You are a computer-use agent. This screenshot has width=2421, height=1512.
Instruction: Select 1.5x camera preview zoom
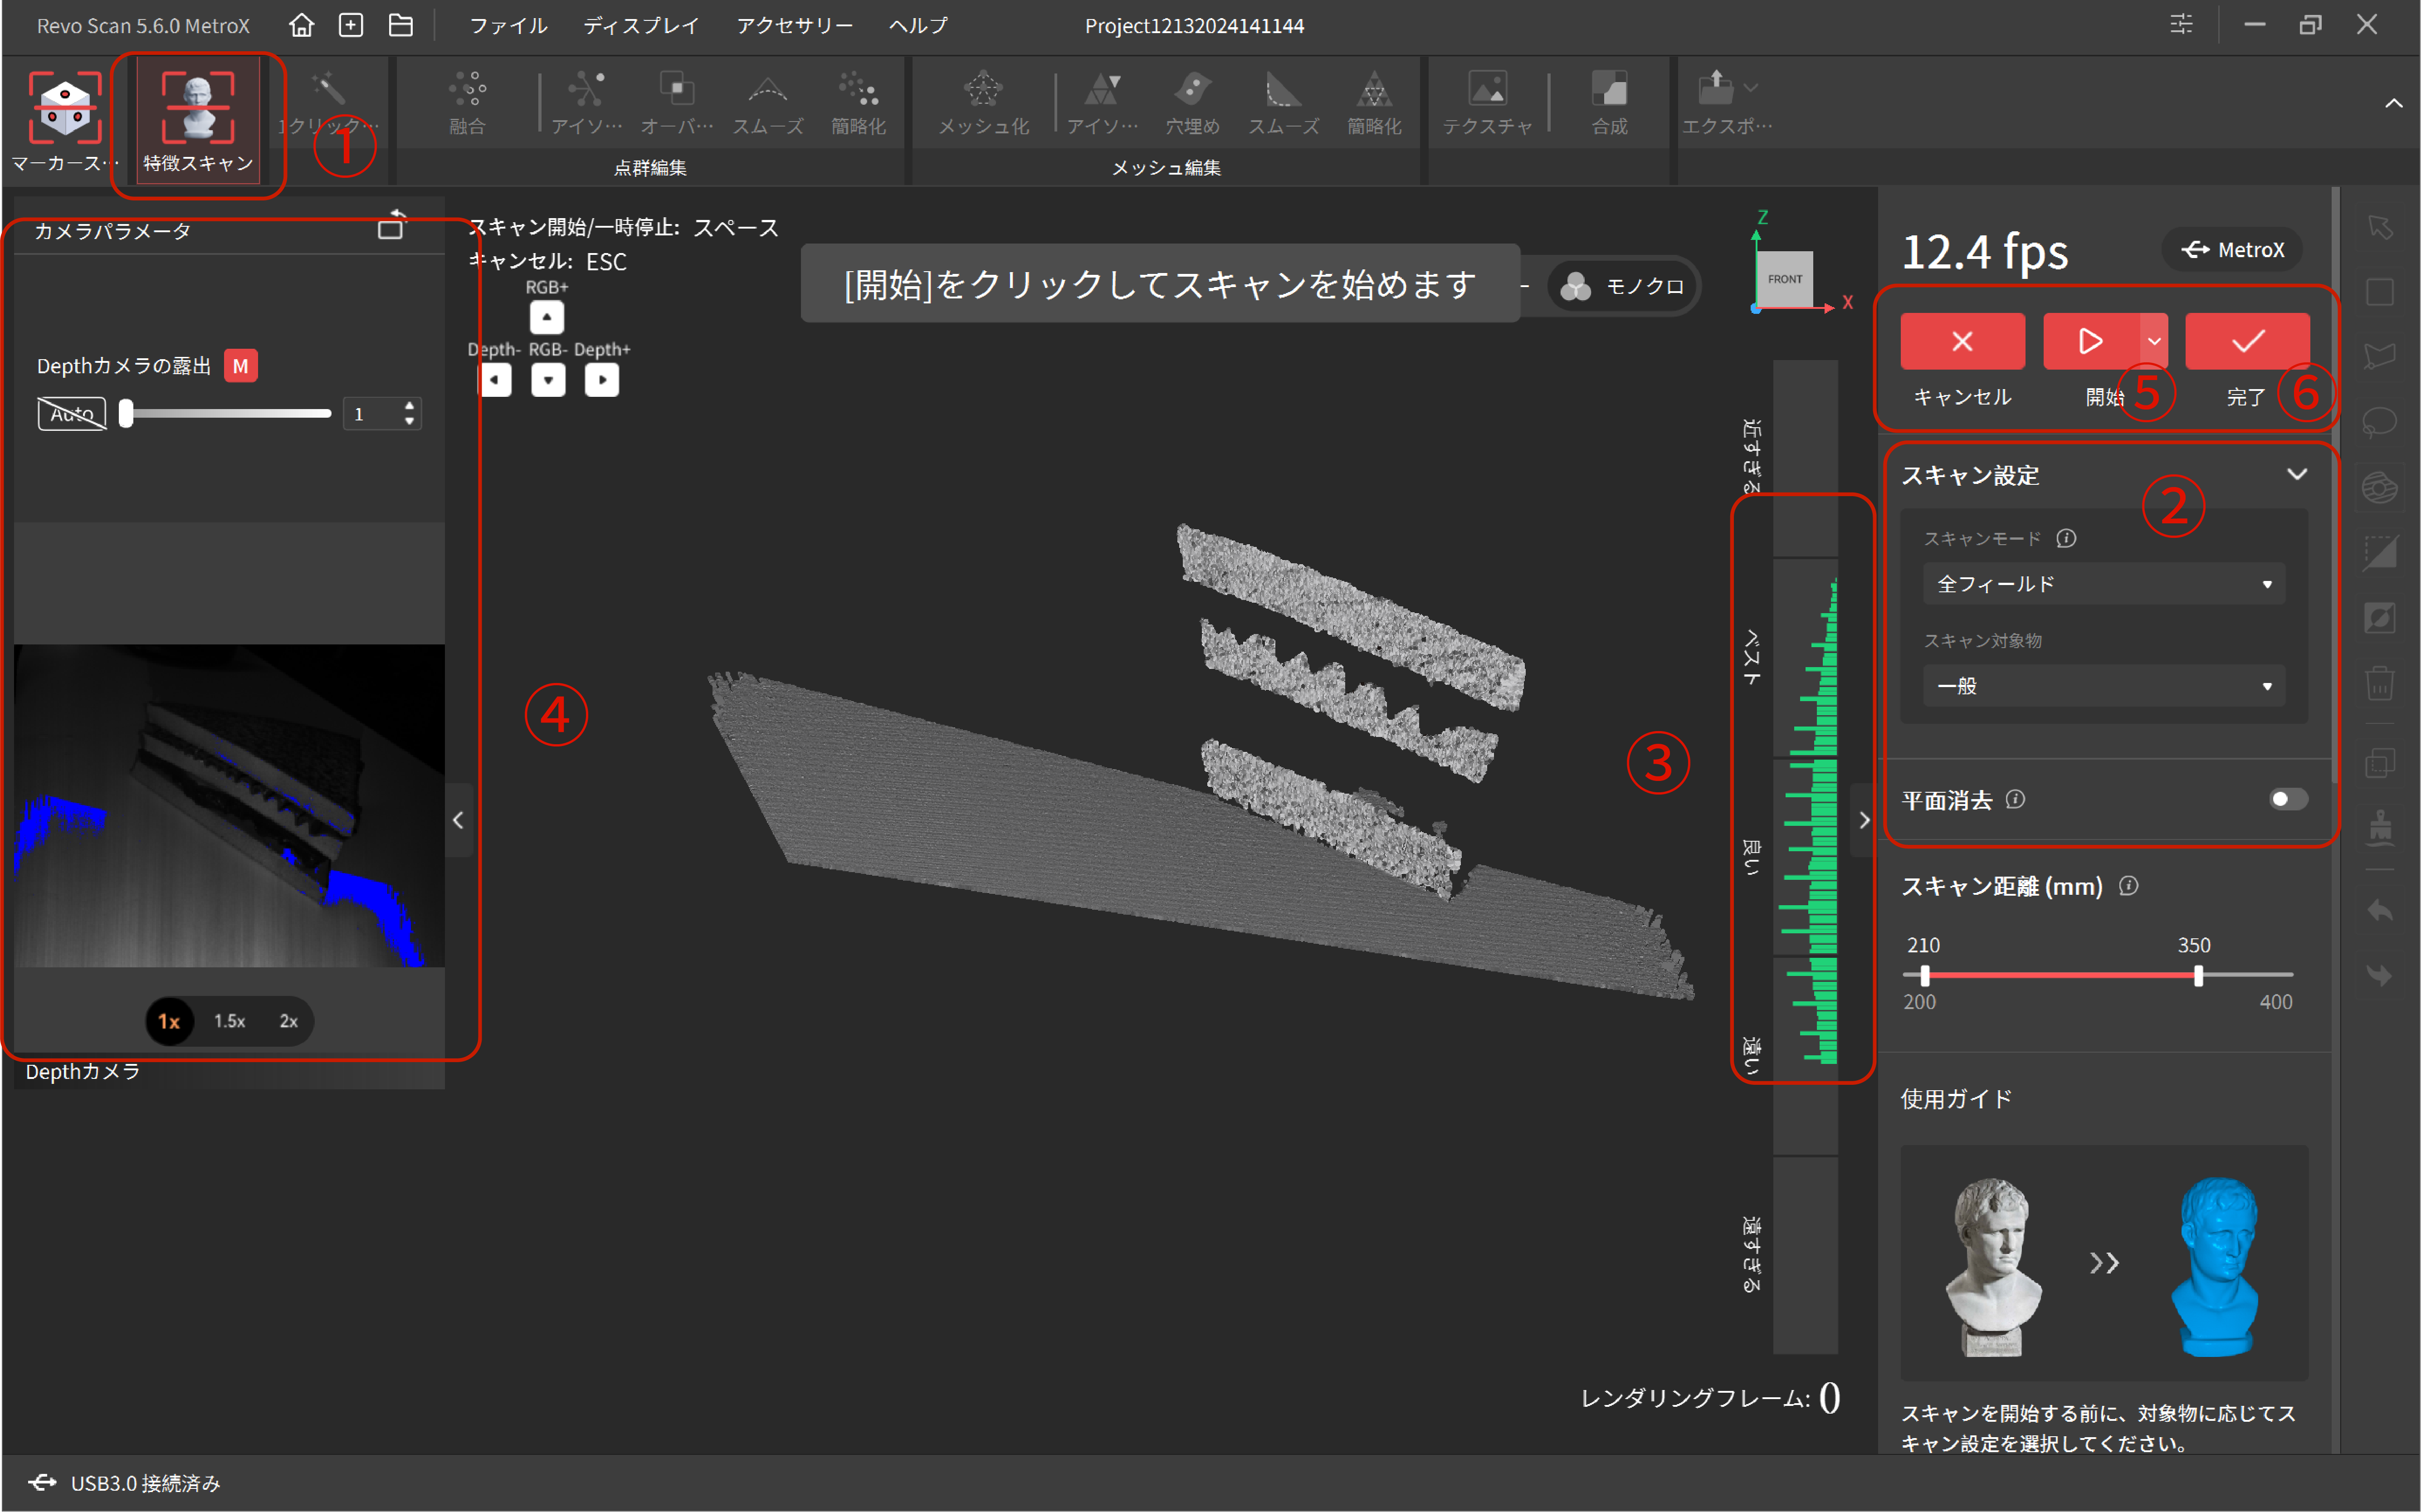(x=229, y=1021)
